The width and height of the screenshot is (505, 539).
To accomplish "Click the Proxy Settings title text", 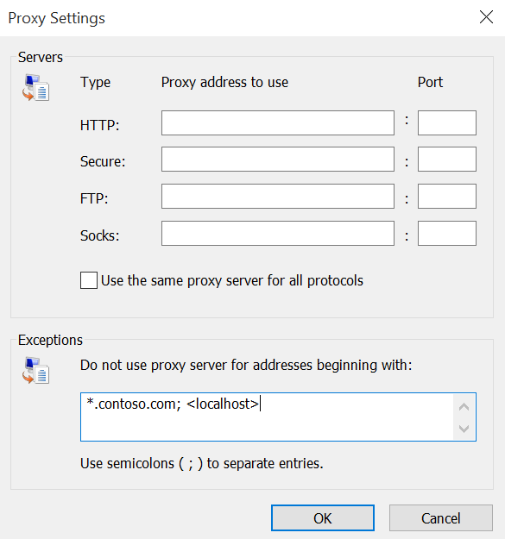I will pos(56,18).
